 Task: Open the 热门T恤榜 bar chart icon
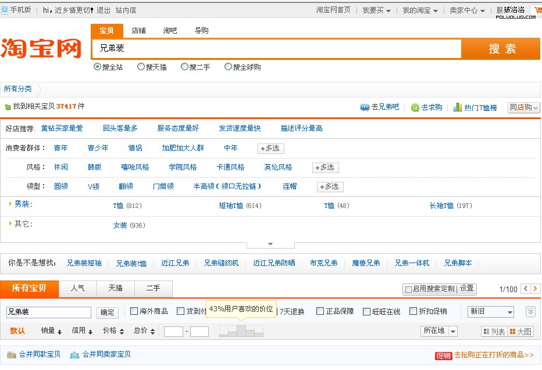(x=458, y=107)
